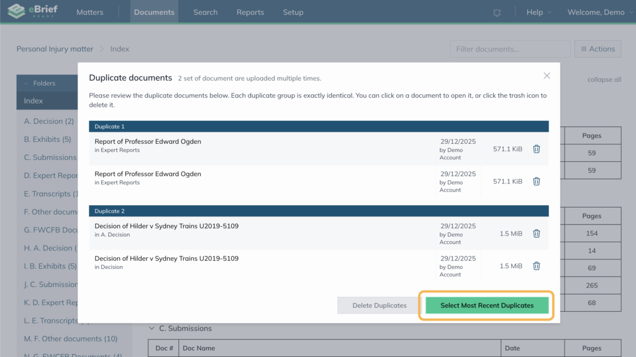This screenshot has width=636, height=357.
Task: Collapse the Folders panel header
Action: click(x=40, y=83)
